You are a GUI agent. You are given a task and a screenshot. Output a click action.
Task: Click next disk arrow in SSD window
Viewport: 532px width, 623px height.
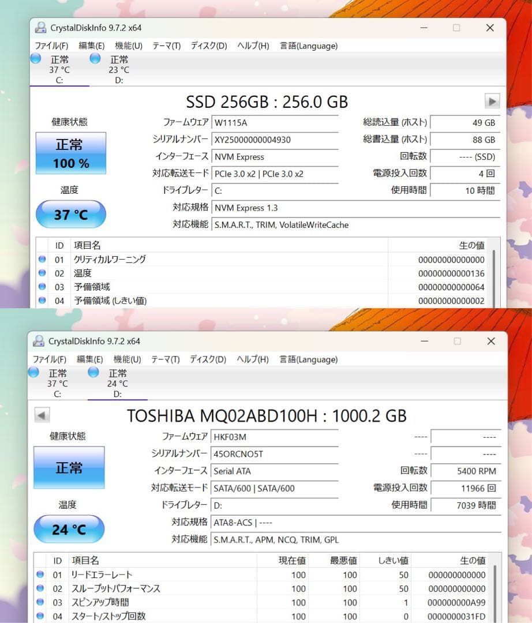492,102
